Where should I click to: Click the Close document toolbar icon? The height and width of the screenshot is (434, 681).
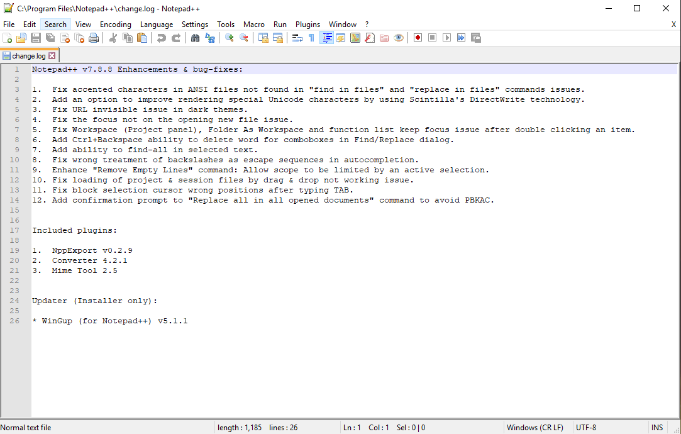[x=65, y=38]
